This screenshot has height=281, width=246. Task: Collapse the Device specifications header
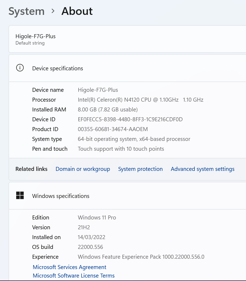[x=128, y=68]
